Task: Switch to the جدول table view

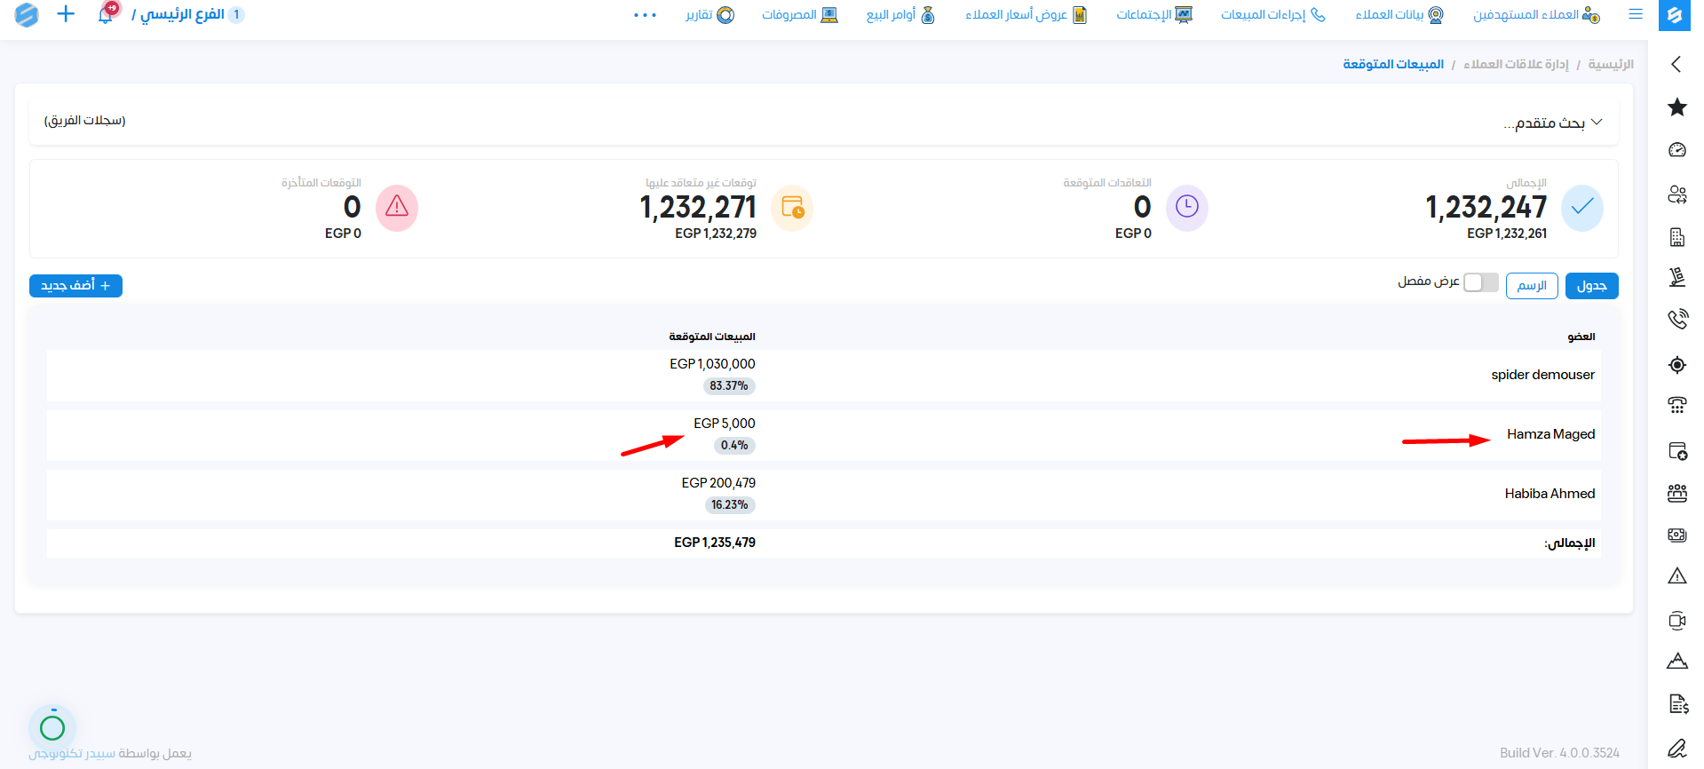Action: (x=1591, y=286)
